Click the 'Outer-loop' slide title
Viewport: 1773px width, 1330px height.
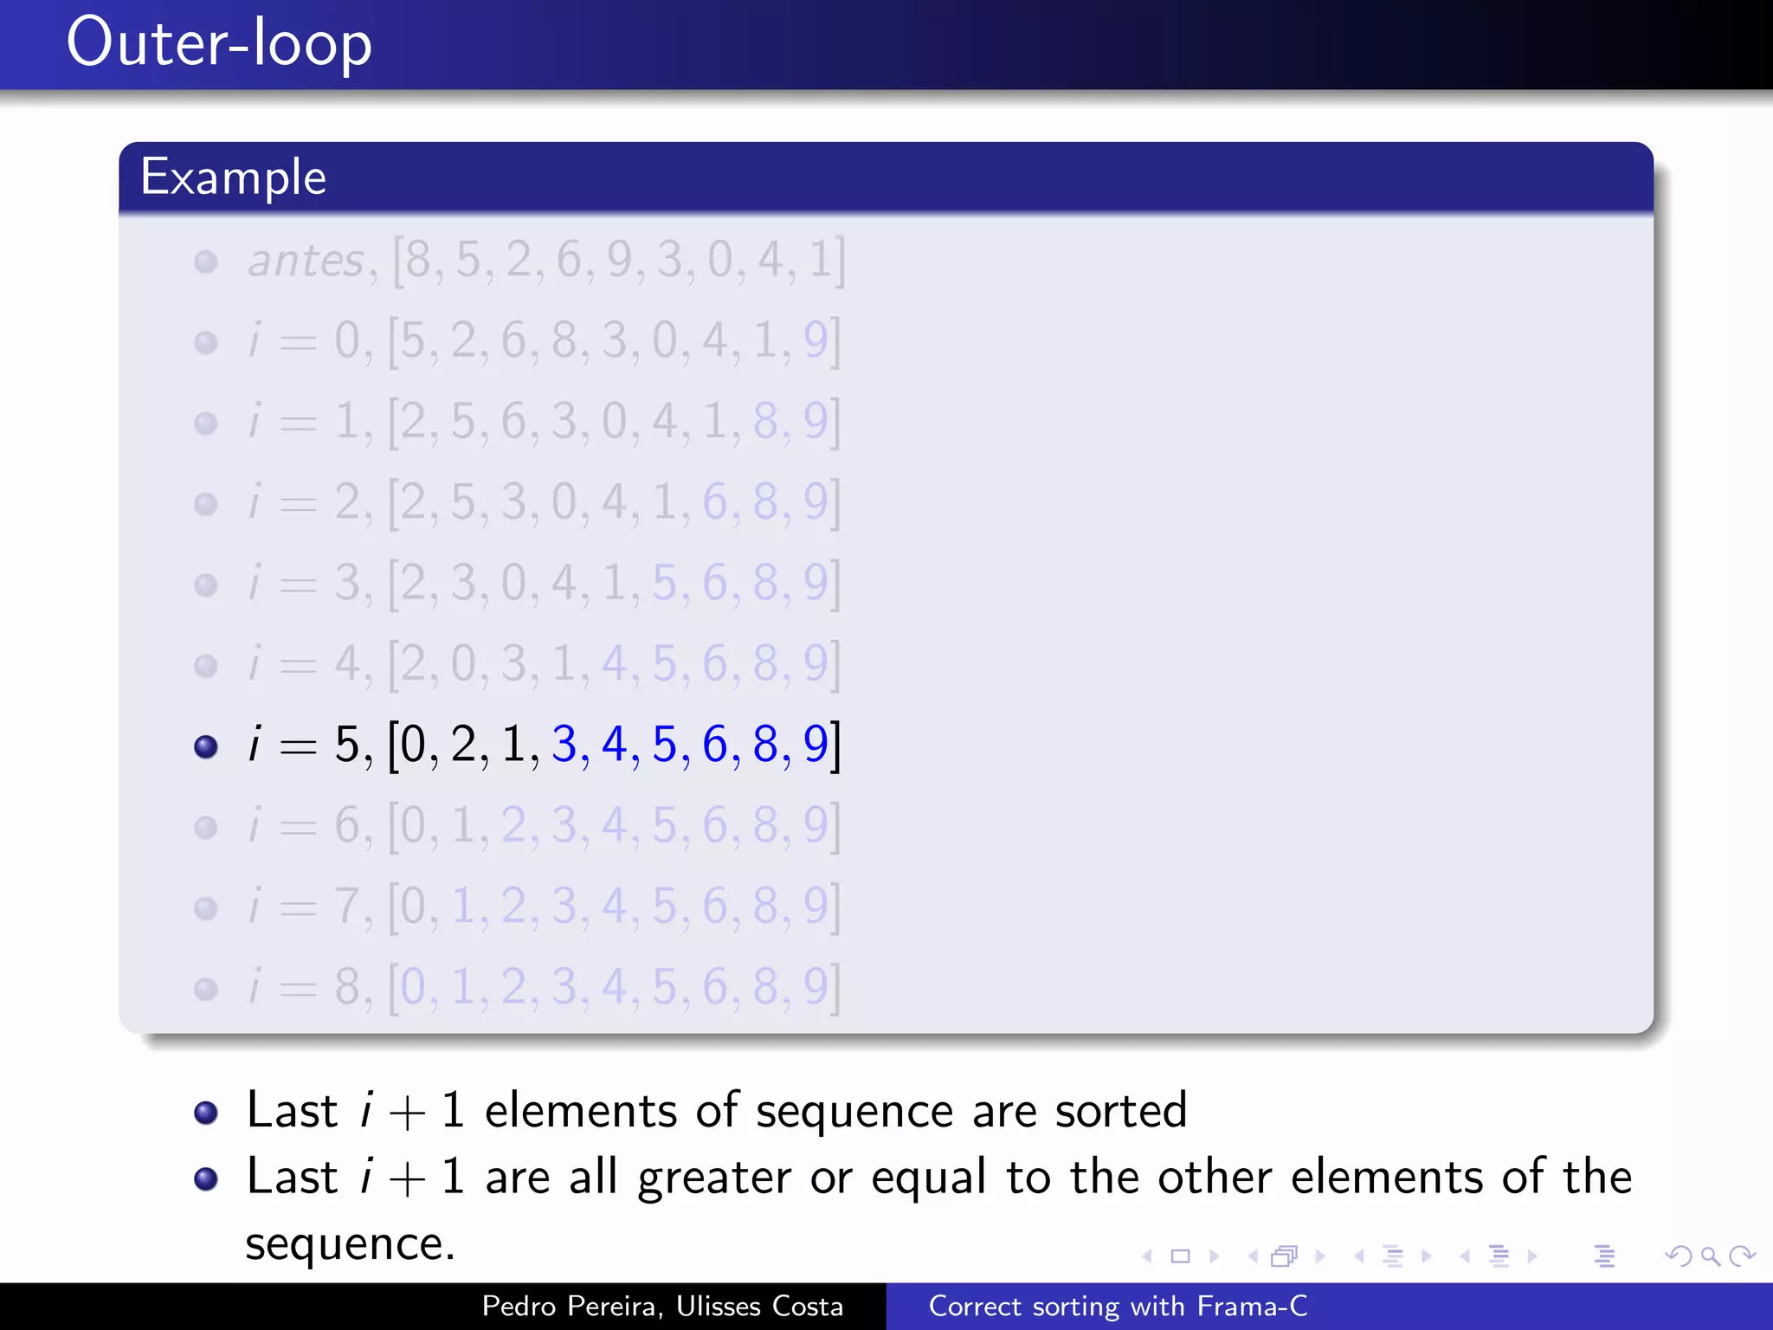[219, 42]
